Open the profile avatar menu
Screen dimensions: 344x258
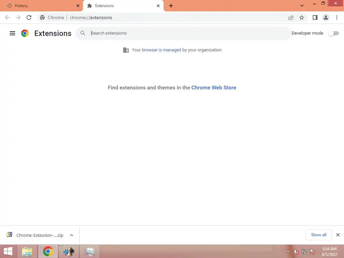click(326, 17)
